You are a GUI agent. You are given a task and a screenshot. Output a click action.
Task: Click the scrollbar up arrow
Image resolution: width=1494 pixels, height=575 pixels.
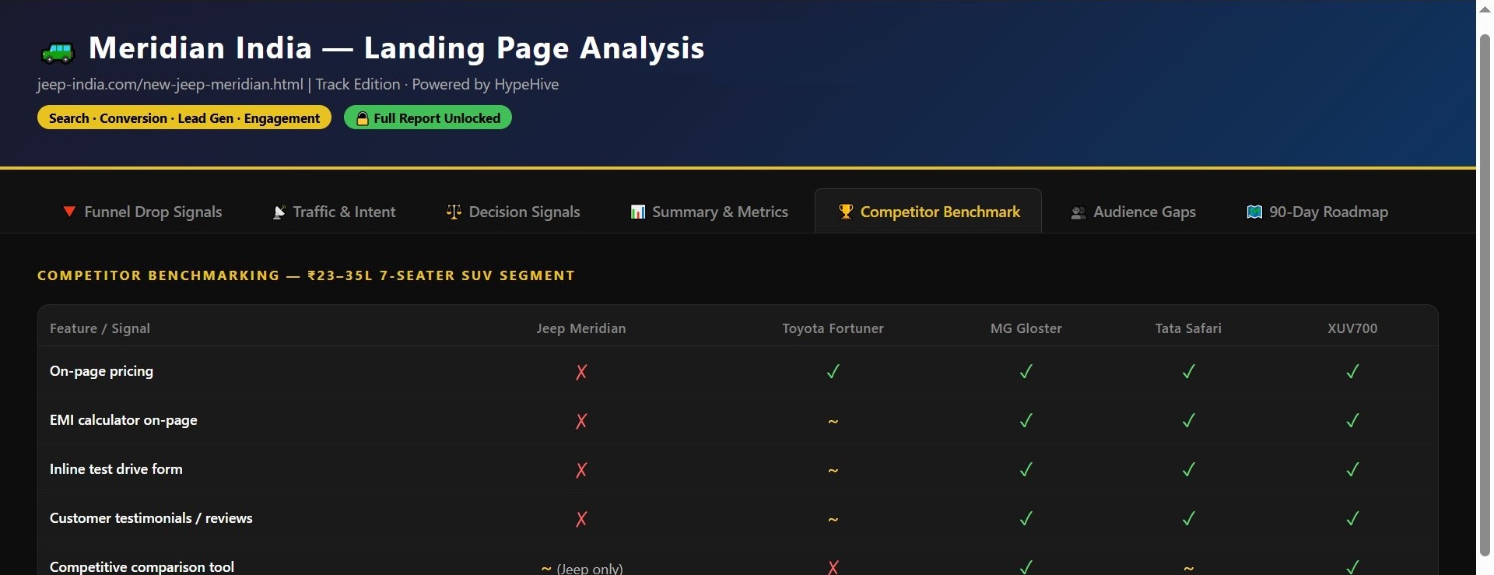1485,9
